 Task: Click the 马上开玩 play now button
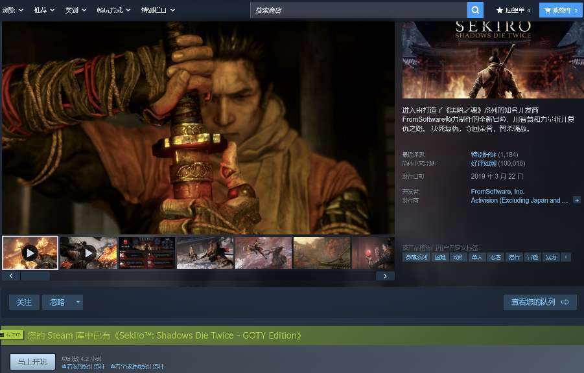[32, 361]
